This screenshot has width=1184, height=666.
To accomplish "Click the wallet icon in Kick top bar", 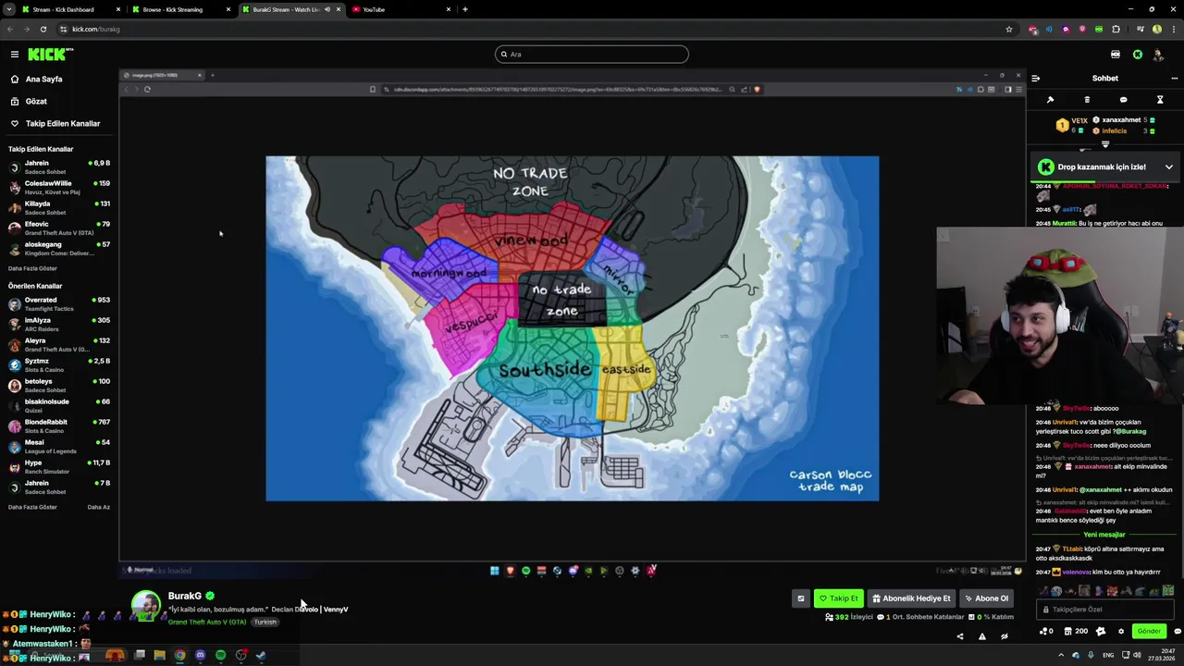I will pos(1116,55).
